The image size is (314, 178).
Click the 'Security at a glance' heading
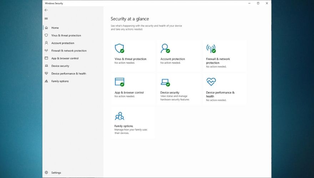(x=130, y=19)
